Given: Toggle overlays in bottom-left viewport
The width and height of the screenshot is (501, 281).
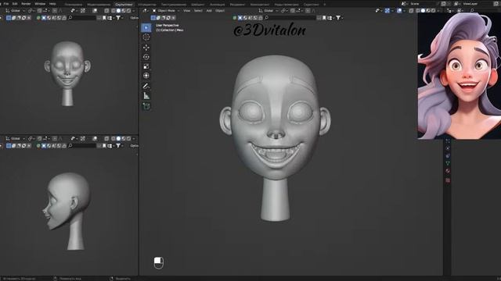Looking at the screenshot, I should [95, 139].
